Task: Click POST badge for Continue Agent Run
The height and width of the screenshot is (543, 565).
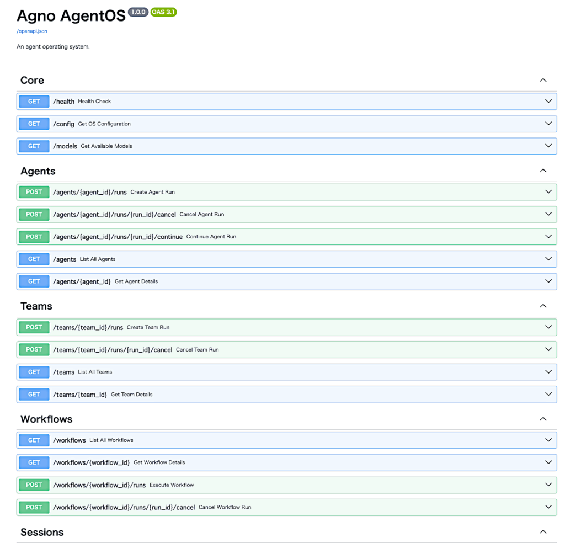Action: coord(34,236)
